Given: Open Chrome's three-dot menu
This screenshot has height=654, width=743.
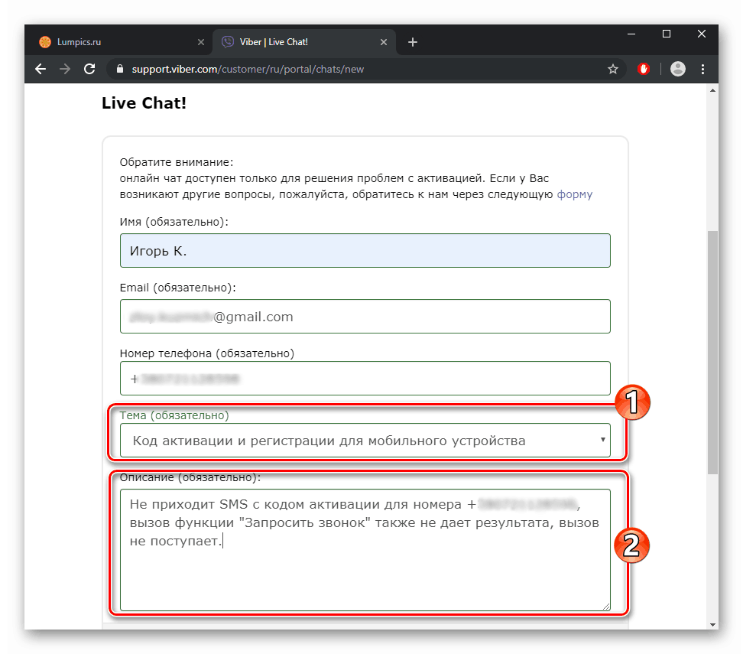Looking at the screenshot, I should point(702,70).
